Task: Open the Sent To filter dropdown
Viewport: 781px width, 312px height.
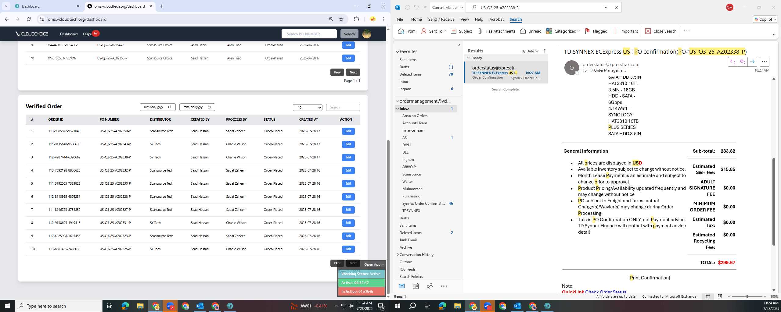Action: 434,31
